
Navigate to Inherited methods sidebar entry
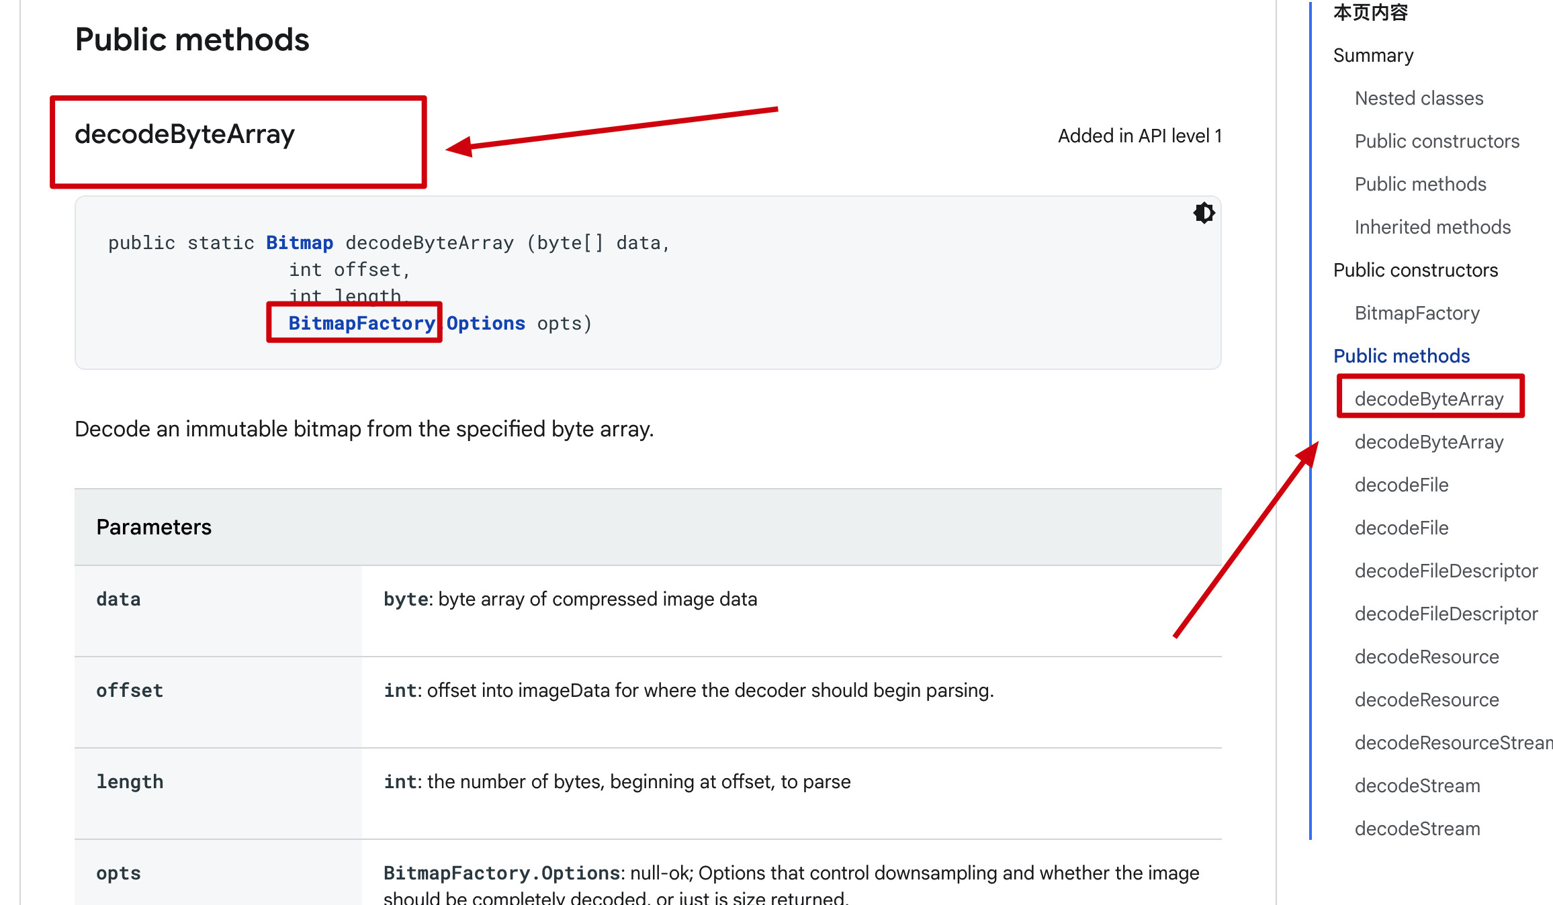pyautogui.click(x=1432, y=227)
